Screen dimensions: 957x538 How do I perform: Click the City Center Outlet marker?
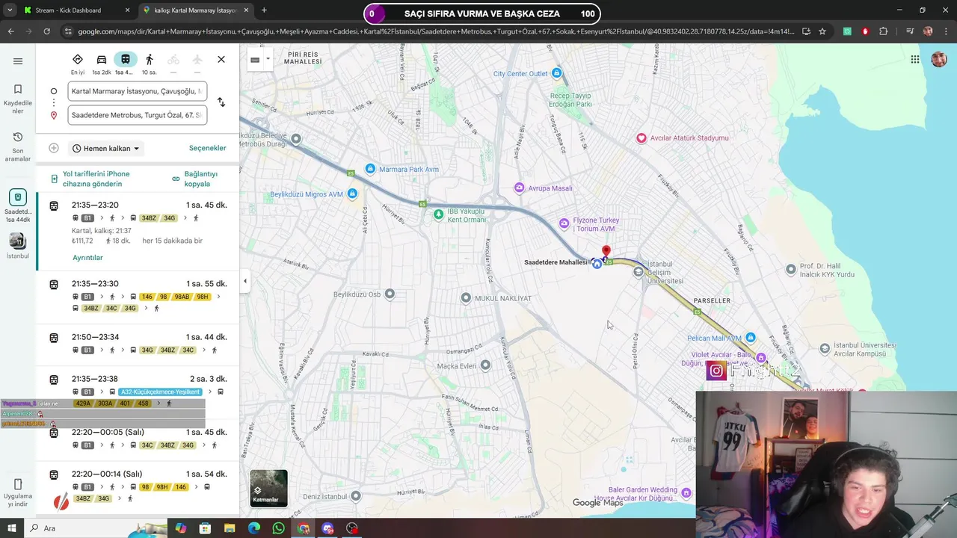pyautogui.click(x=556, y=73)
